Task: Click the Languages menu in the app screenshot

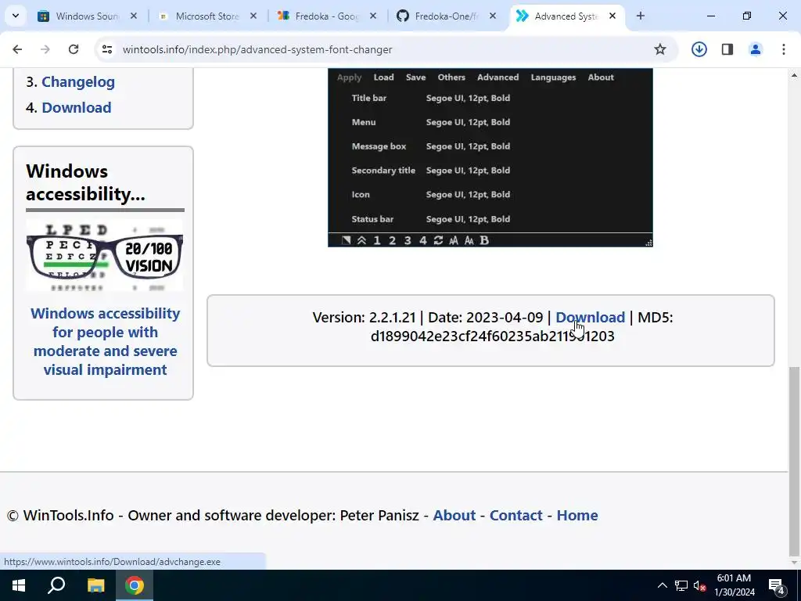Action: pos(553,77)
